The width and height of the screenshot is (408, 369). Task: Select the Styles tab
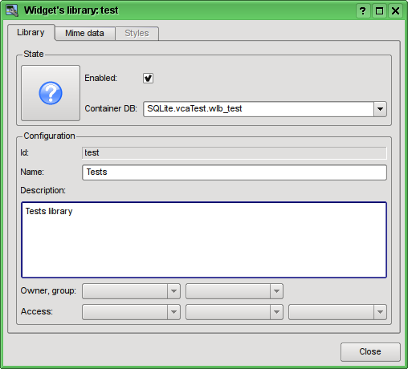pos(137,33)
